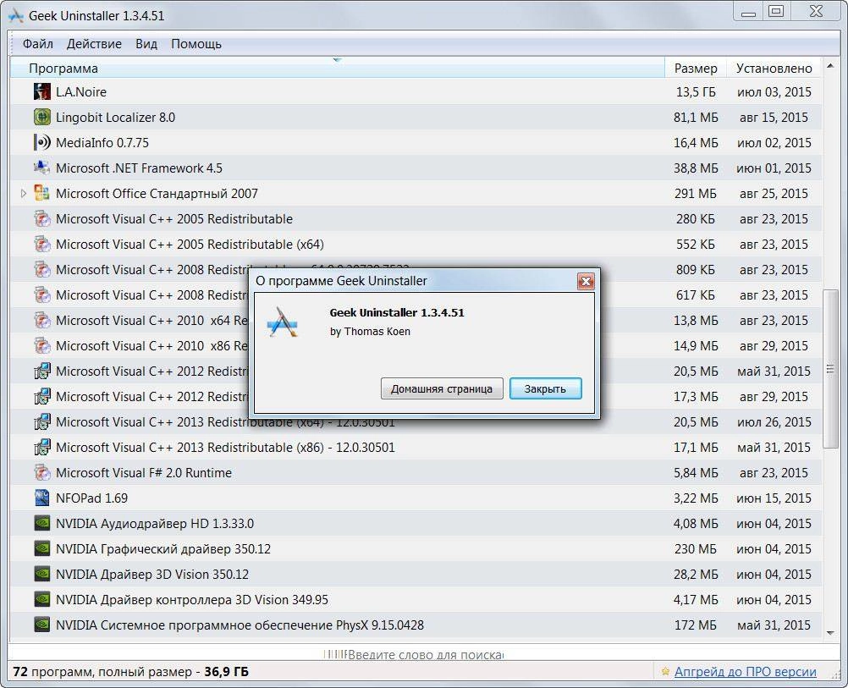The width and height of the screenshot is (848, 688).
Task: Click icon of Visual C++ 2005 Redistributable (x64)
Action: 41,244
